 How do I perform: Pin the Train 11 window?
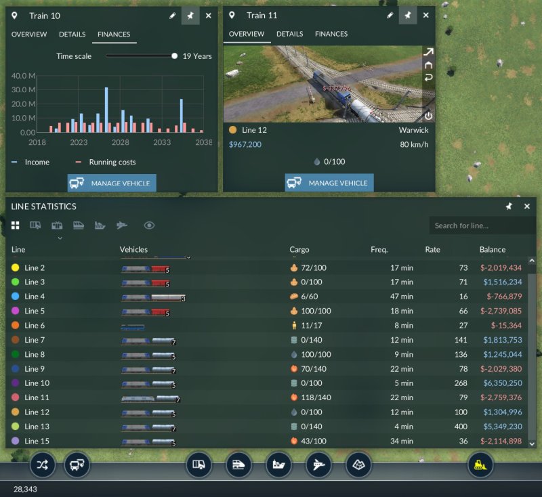click(407, 15)
